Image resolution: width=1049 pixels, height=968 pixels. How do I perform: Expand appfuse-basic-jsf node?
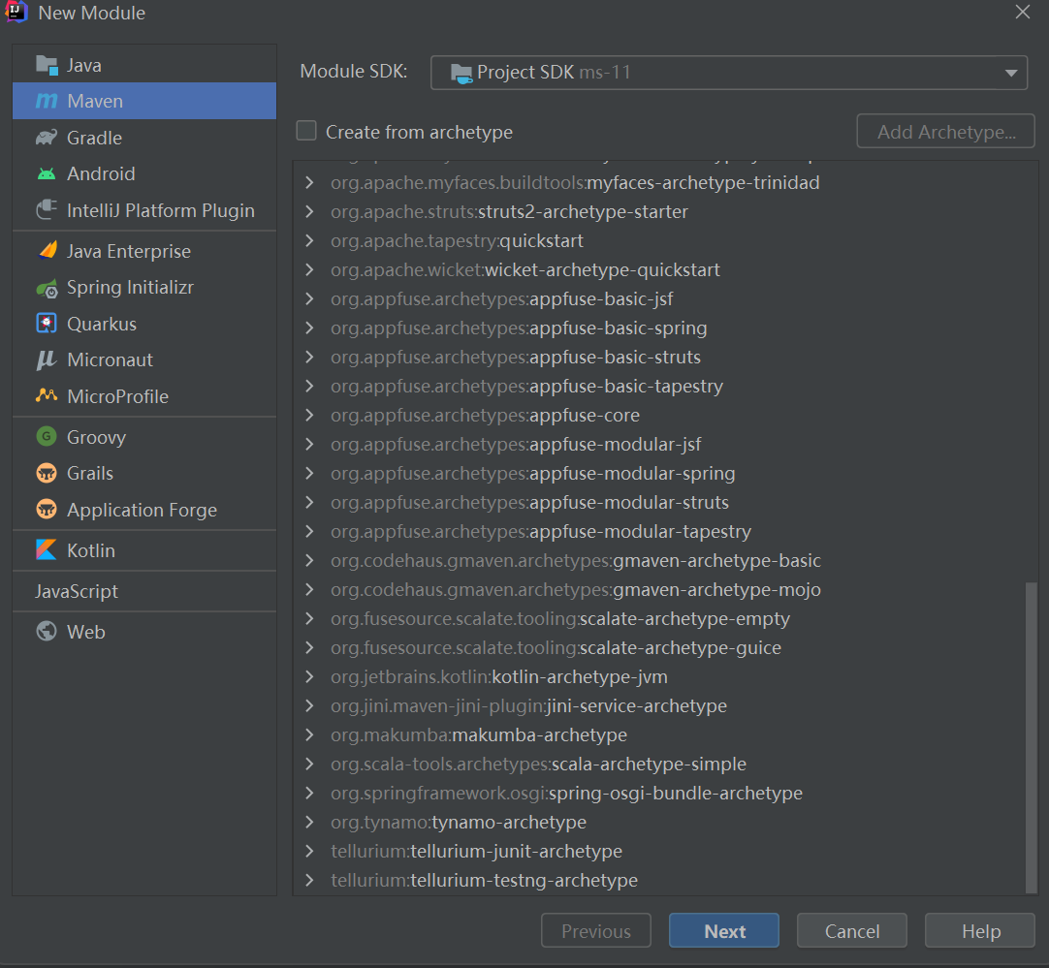tap(309, 298)
